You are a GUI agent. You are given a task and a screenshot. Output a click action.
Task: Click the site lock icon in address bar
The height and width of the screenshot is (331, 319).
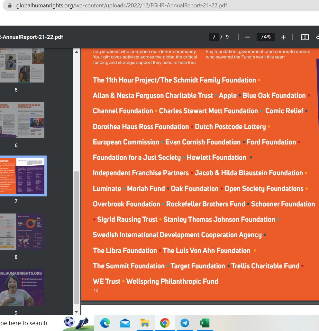tap(10, 5)
